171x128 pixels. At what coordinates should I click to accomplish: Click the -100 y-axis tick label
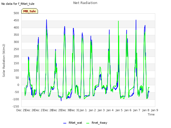[16, 99]
